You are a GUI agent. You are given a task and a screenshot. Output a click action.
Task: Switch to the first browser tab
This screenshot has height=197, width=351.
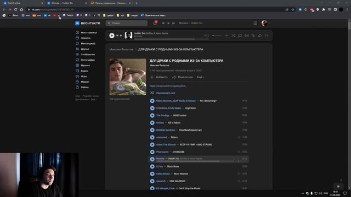click(22, 3)
